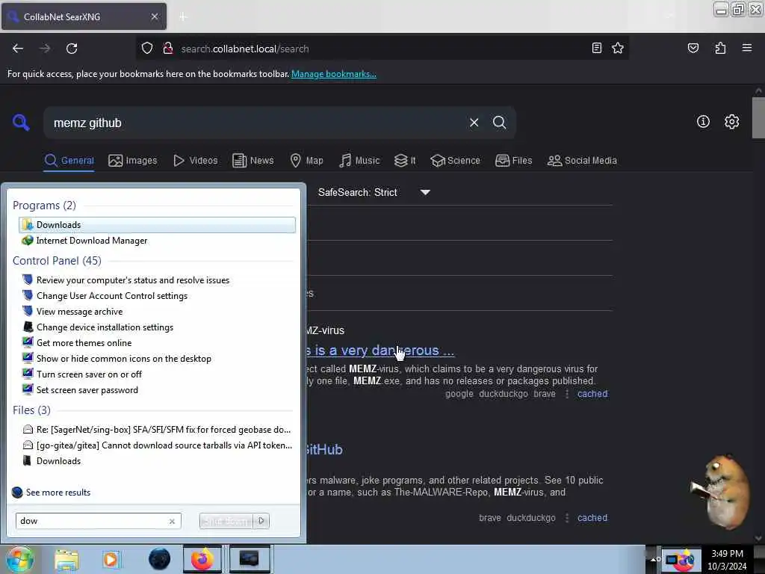The width and height of the screenshot is (765, 574).
Task: Switch to Map search category
Action: click(x=306, y=161)
